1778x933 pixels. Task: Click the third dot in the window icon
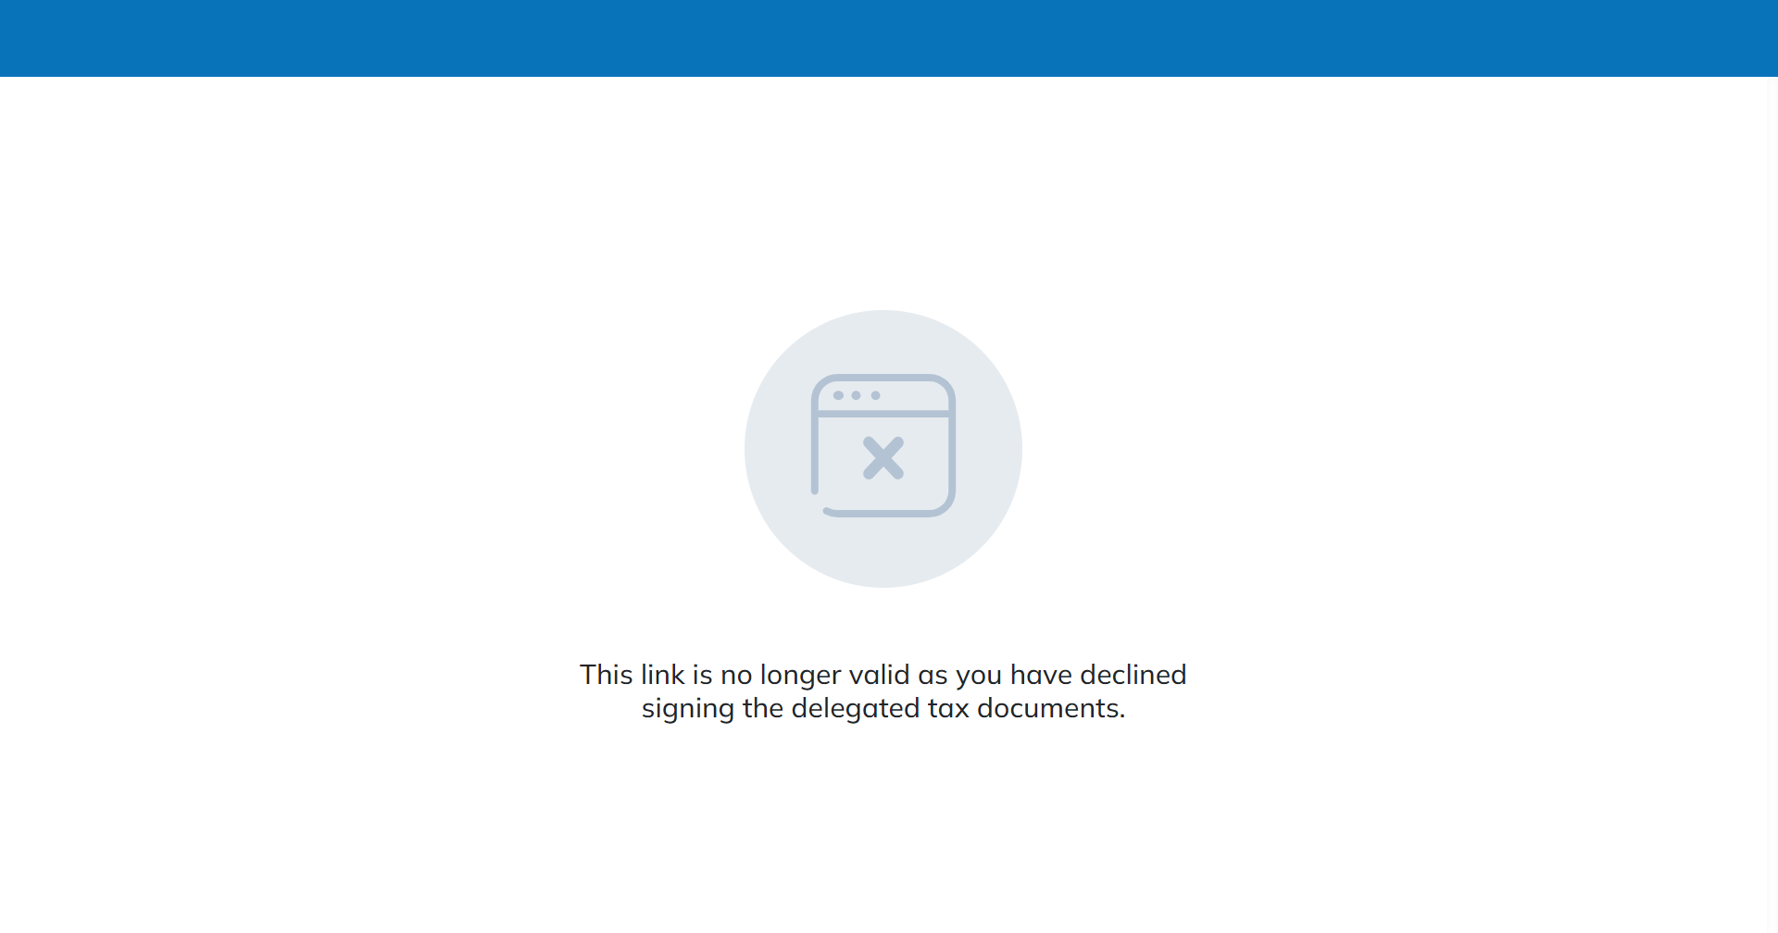point(875,395)
